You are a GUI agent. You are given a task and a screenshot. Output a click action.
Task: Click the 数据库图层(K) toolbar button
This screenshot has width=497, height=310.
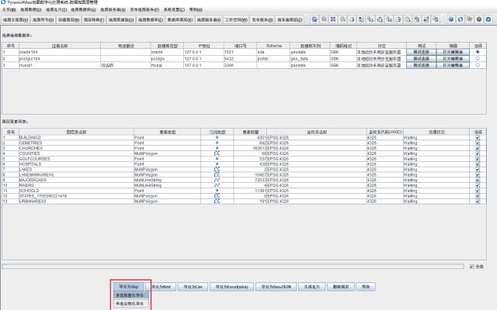click(x=179, y=19)
